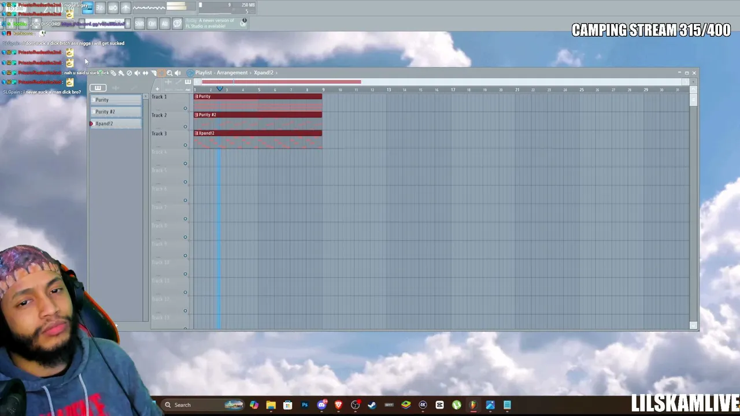Select the Purity #2 pattern in the picker
This screenshot has width=740, height=416.
pyautogui.click(x=116, y=112)
